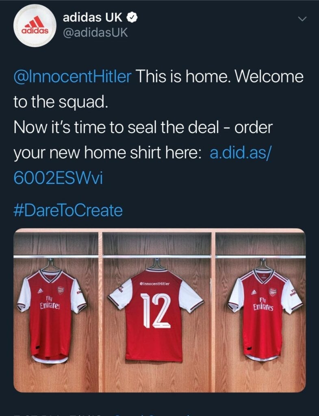Open the adidas UK display name
The height and width of the screenshot is (416, 319).
coord(92,17)
